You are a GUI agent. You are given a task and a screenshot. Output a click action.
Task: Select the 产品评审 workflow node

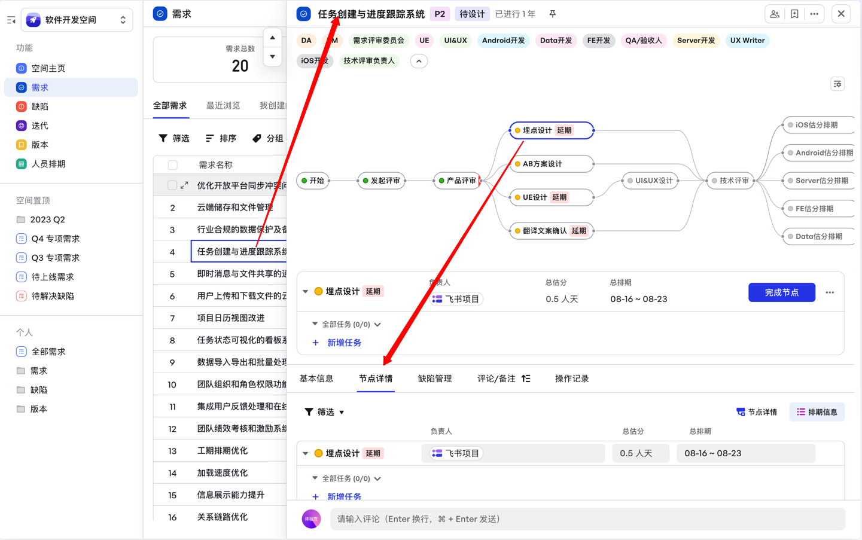[x=458, y=181]
